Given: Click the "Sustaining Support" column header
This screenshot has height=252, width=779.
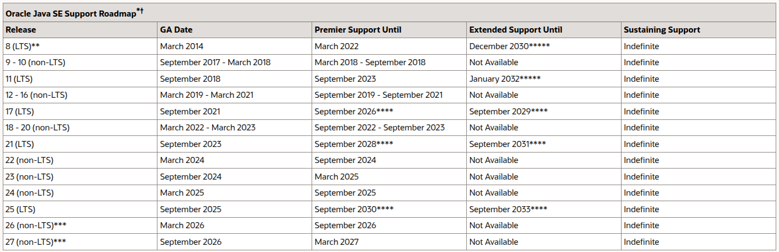Looking at the screenshot, I should (x=661, y=30).
